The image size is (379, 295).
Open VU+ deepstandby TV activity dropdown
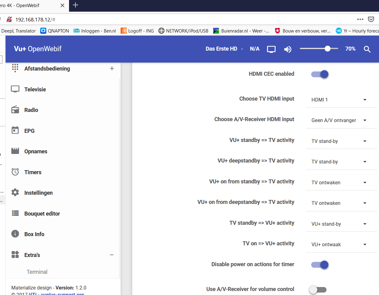point(341,162)
